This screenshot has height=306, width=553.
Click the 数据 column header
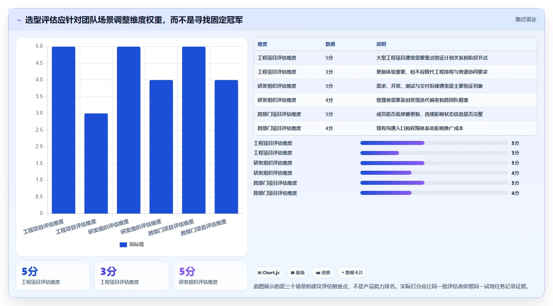pos(330,44)
